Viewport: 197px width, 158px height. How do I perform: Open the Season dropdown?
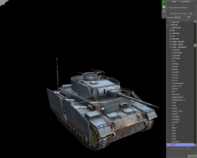(x=189, y=17)
